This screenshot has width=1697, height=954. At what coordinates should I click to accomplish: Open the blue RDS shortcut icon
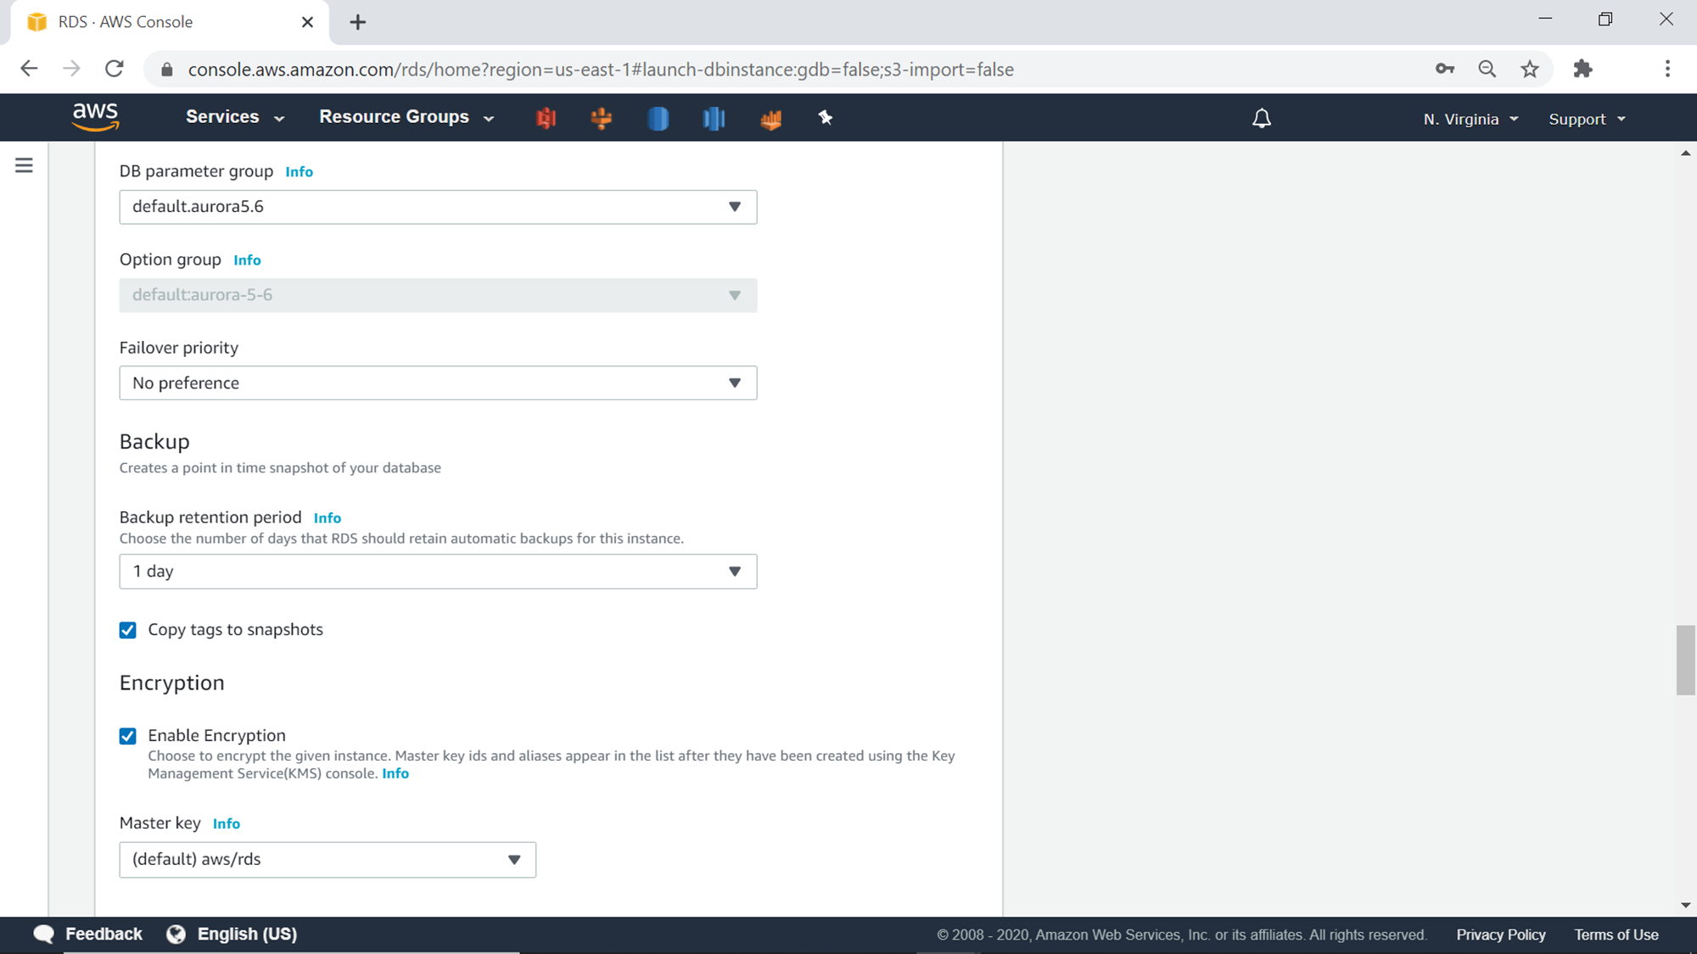tap(658, 118)
